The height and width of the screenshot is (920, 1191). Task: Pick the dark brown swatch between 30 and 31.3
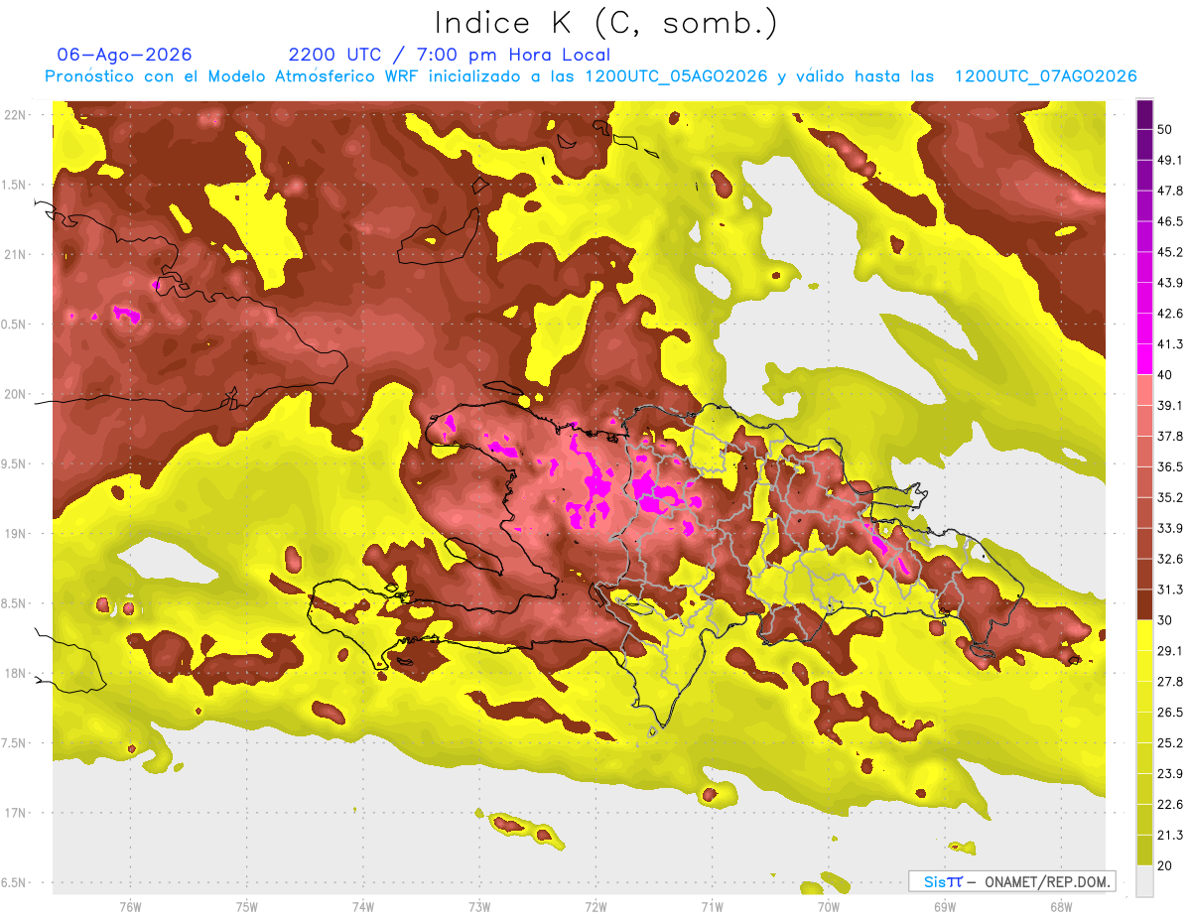pos(1144,605)
